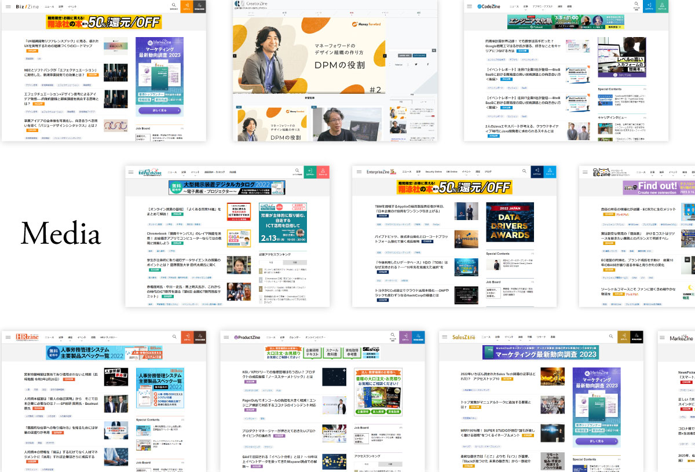Click the search icon on EdTechZine

(297, 172)
